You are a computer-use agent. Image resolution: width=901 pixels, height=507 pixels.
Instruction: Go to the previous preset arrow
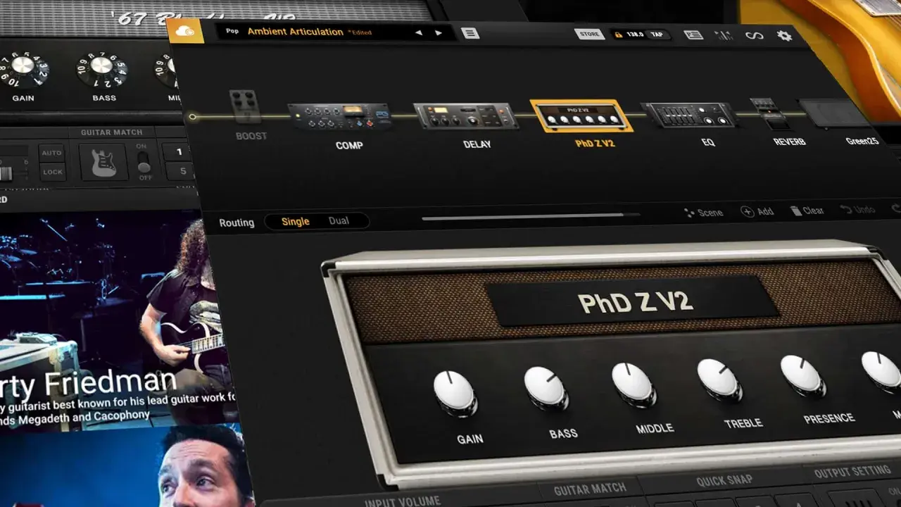tap(419, 32)
